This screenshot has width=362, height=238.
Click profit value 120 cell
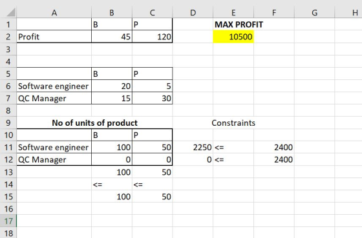152,37
